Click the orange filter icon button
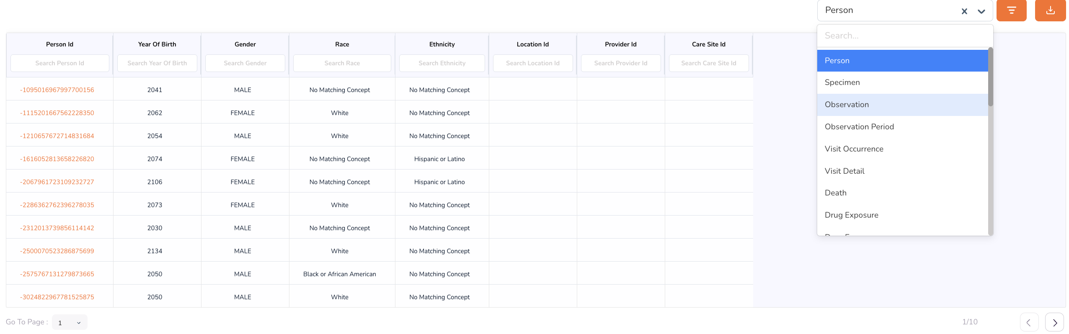Image resolution: width=1069 pixels, height=334 pixels. click(x=1011, y=10)
